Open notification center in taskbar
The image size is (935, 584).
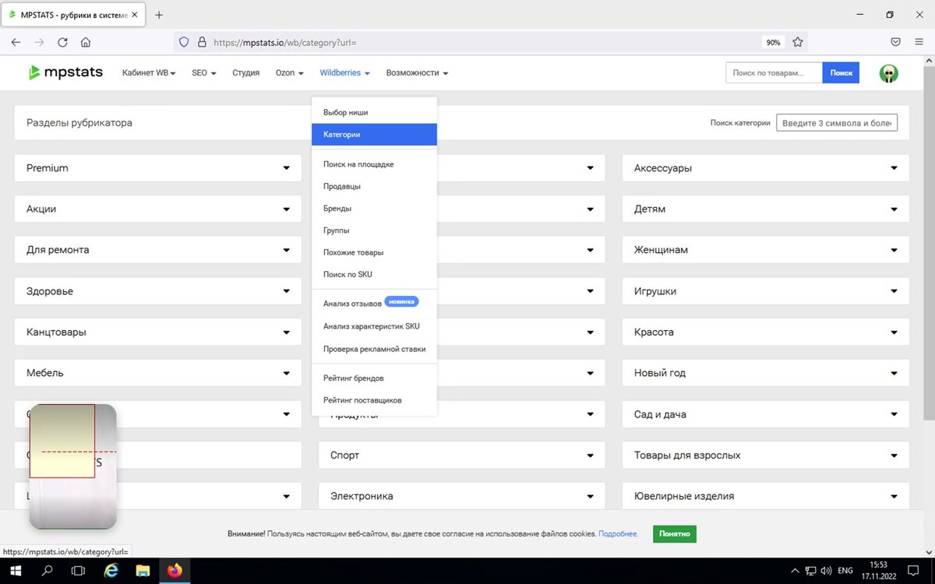coord(914,571)
